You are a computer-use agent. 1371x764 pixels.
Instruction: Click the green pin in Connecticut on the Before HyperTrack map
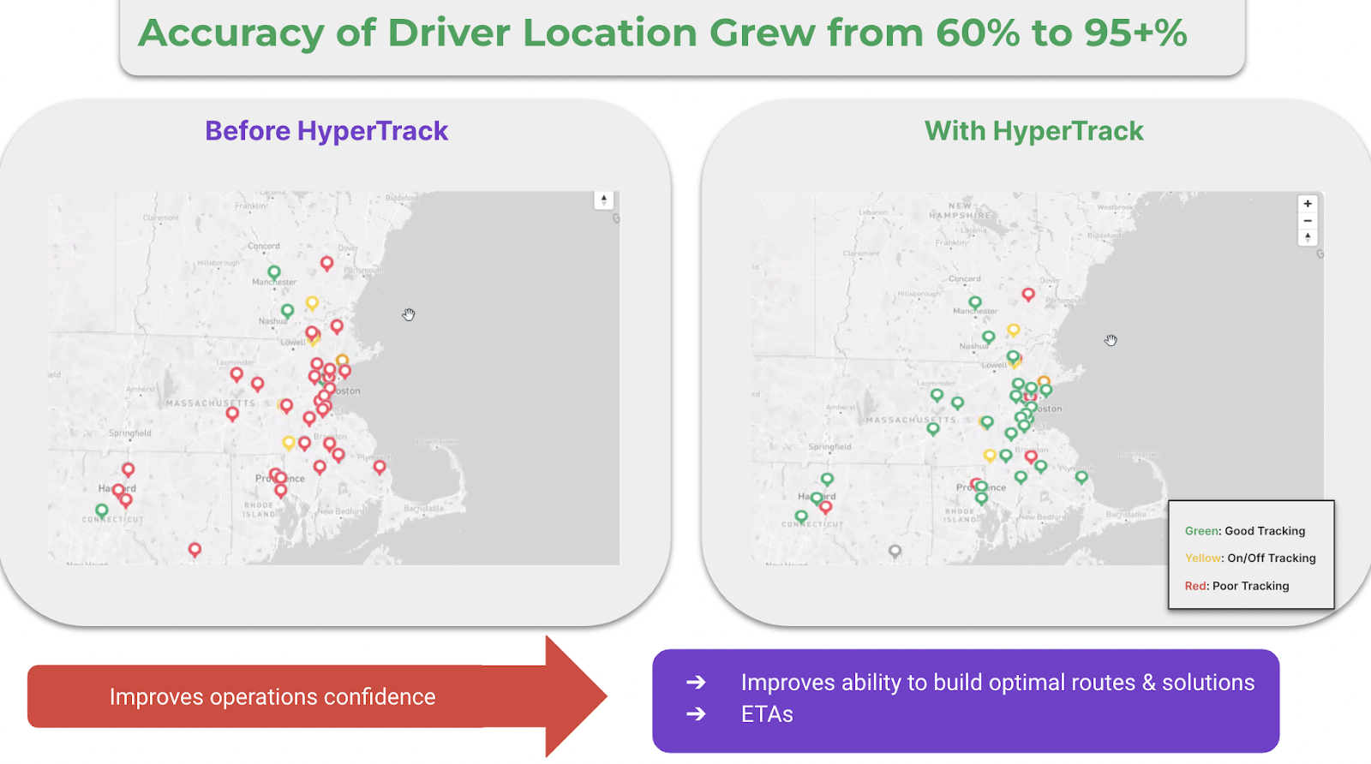[x=102, y=511]
